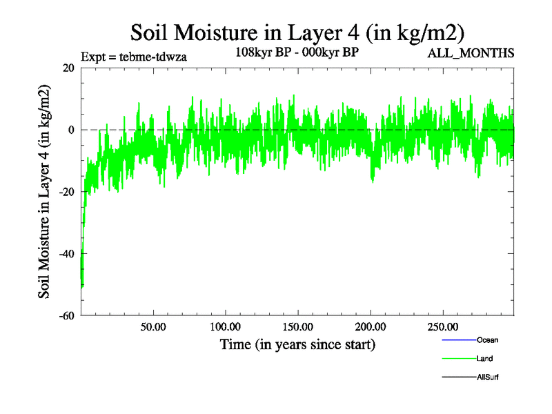Click the ALL_MONTHS label

tap(471, 53)
